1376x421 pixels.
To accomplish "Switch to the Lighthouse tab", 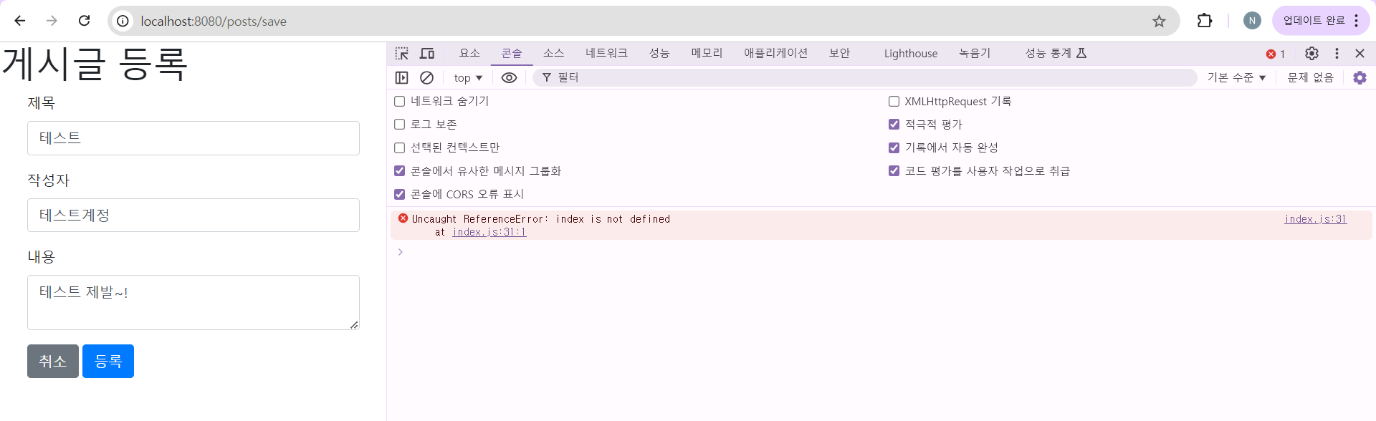I will 910,54.
